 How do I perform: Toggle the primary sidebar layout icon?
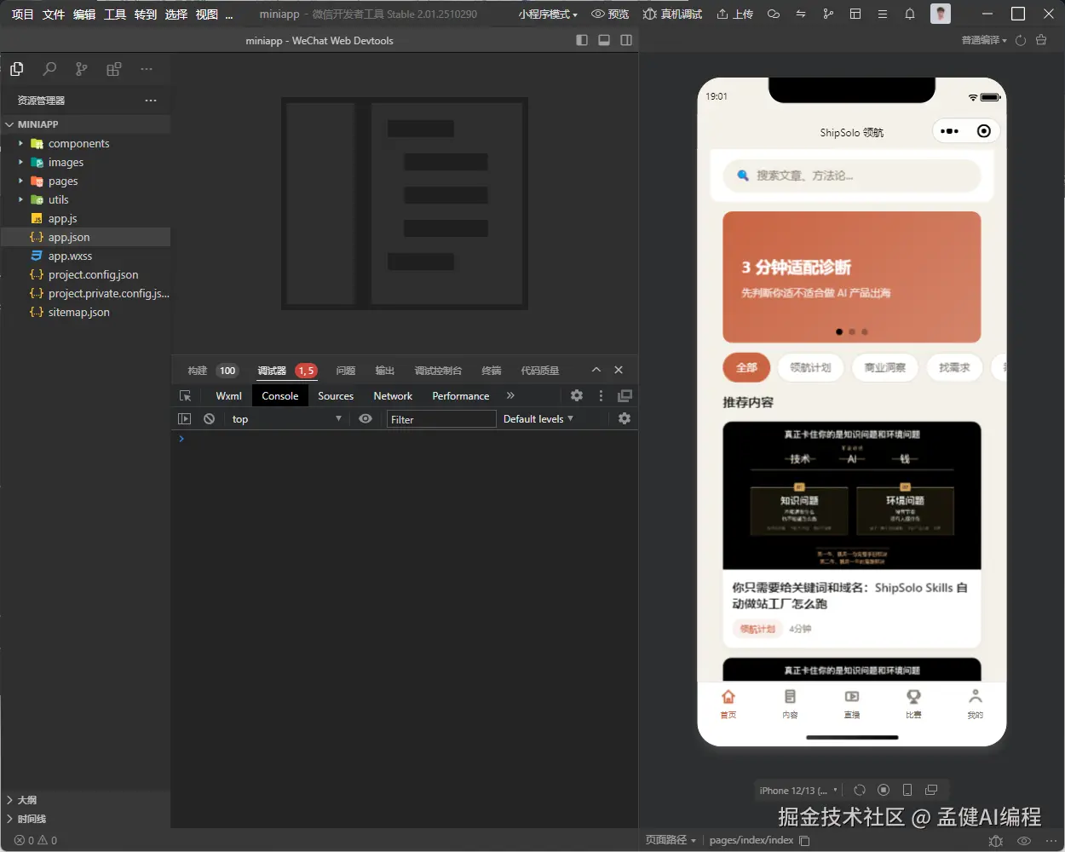click(582, 40)
